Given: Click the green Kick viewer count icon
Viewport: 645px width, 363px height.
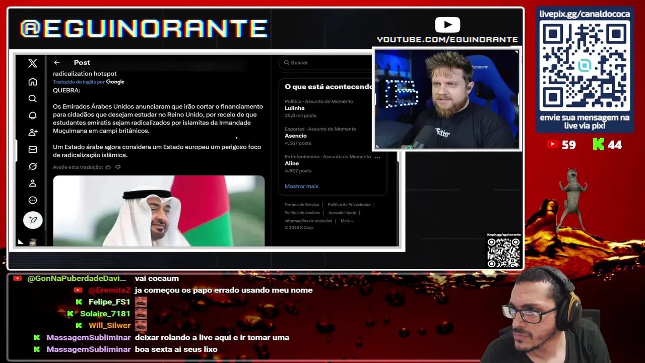Looking at the screenshot, I should click(598, 145).
